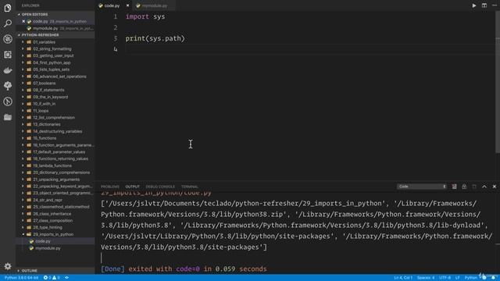500x281 pixels.
Task: Select Python 3.8.0 64-bit interpreter status
Action: coord(21,278)
